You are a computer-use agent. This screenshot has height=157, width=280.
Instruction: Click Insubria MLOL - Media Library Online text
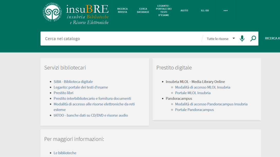tap(195, 81)
